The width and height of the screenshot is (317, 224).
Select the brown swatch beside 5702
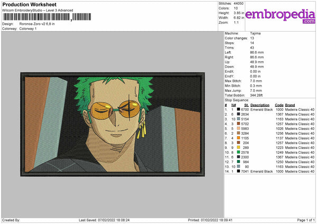(238, 124)
